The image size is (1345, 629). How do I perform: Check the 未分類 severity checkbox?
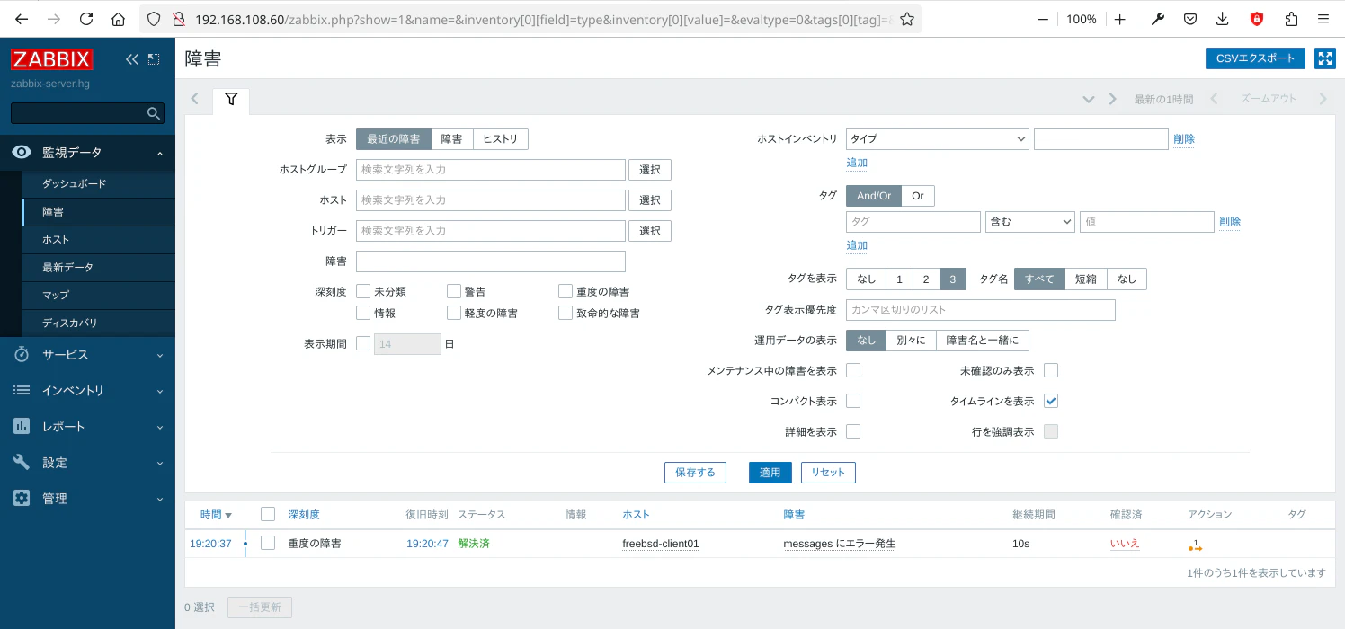pos(363,291)
